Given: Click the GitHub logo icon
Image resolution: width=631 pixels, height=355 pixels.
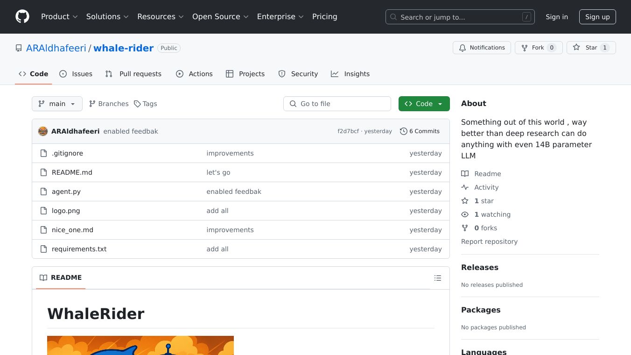Looking at the screenshot, I should [22, 17].
